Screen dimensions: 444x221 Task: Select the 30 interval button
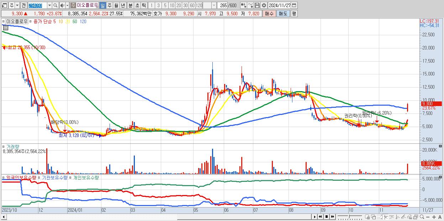(185, 5)
